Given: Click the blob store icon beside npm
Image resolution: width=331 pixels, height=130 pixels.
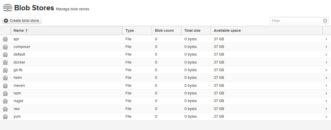Looking at the screenshot, I should pos(5,93).
